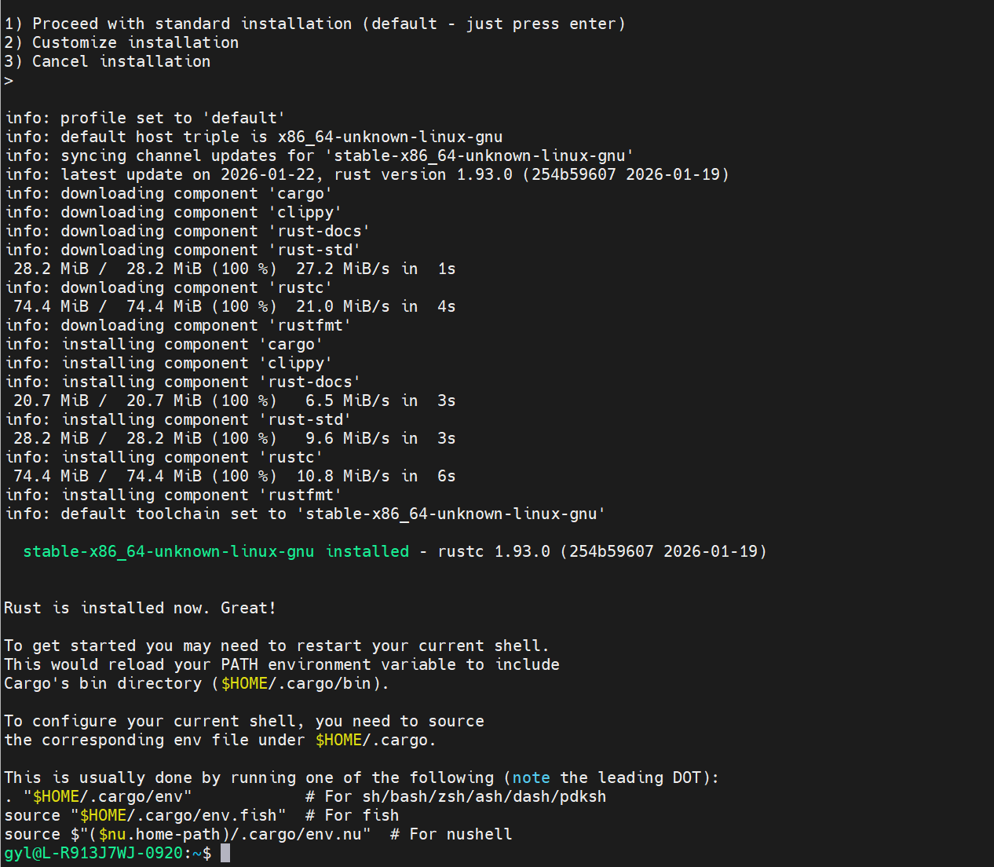Click green 'stable-x86_64-unknown-linux-gnu installed' text
Image resolution: width=994 pixels, height=867 pixels.
click(x=216, y=551)
